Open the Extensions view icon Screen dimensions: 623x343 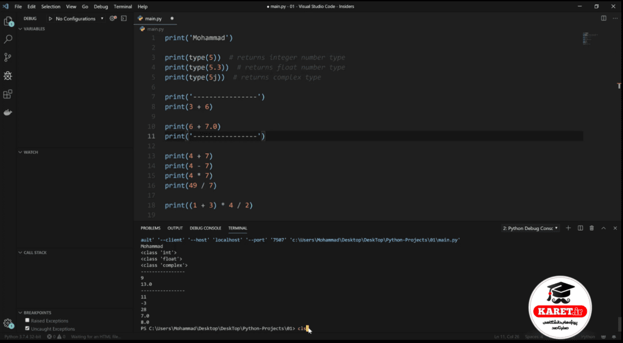coord(8,94)
